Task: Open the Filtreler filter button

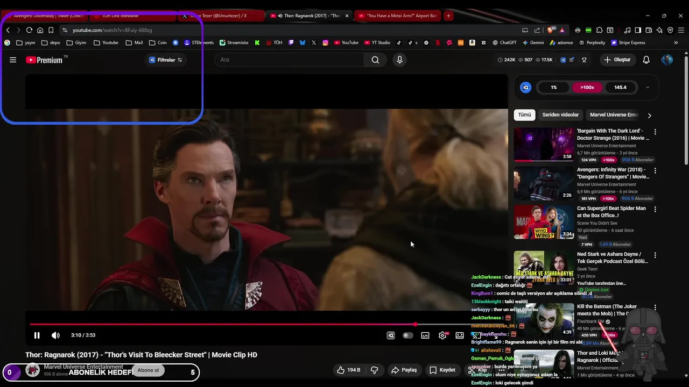Action: tap(166, 60)
